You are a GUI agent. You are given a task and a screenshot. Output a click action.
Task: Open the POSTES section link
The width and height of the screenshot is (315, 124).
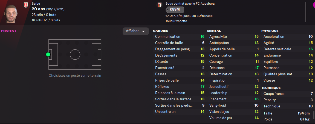click(x=9, y=31)
